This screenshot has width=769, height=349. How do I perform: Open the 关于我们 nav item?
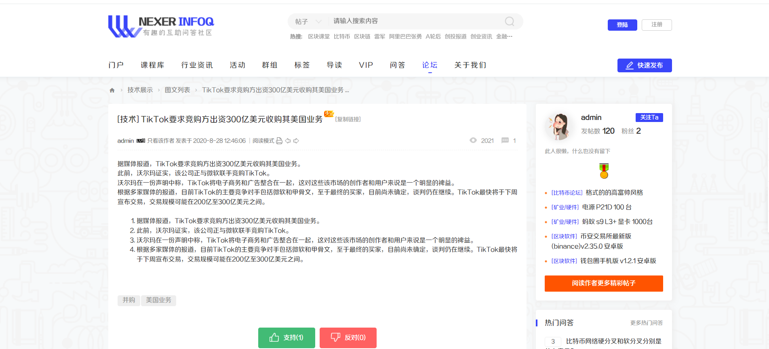pyautogui.click(x=470, y=65)
